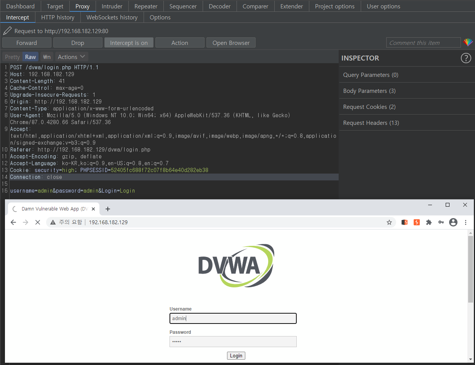Image resolution: width=475 pixels, height=365 pixels.
Task: Select the Intercept sub-tab
Action: coord(18,17)
